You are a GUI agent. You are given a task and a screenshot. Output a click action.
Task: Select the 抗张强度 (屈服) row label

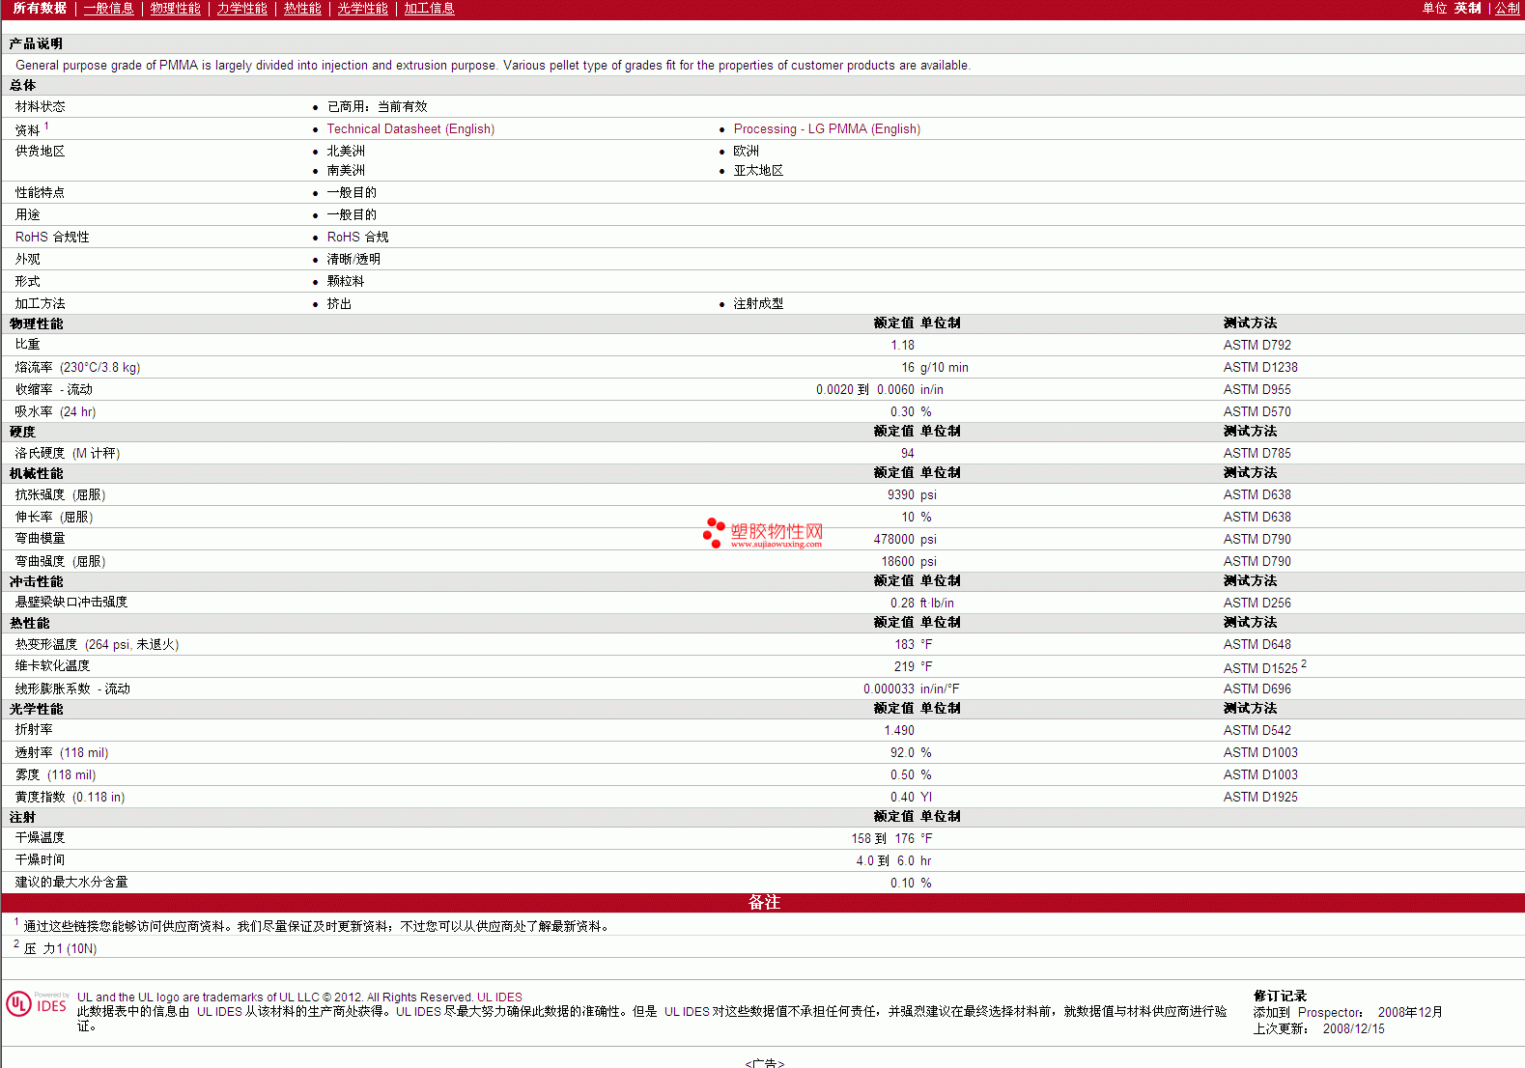pyautogui.click(x=60, y=495)
